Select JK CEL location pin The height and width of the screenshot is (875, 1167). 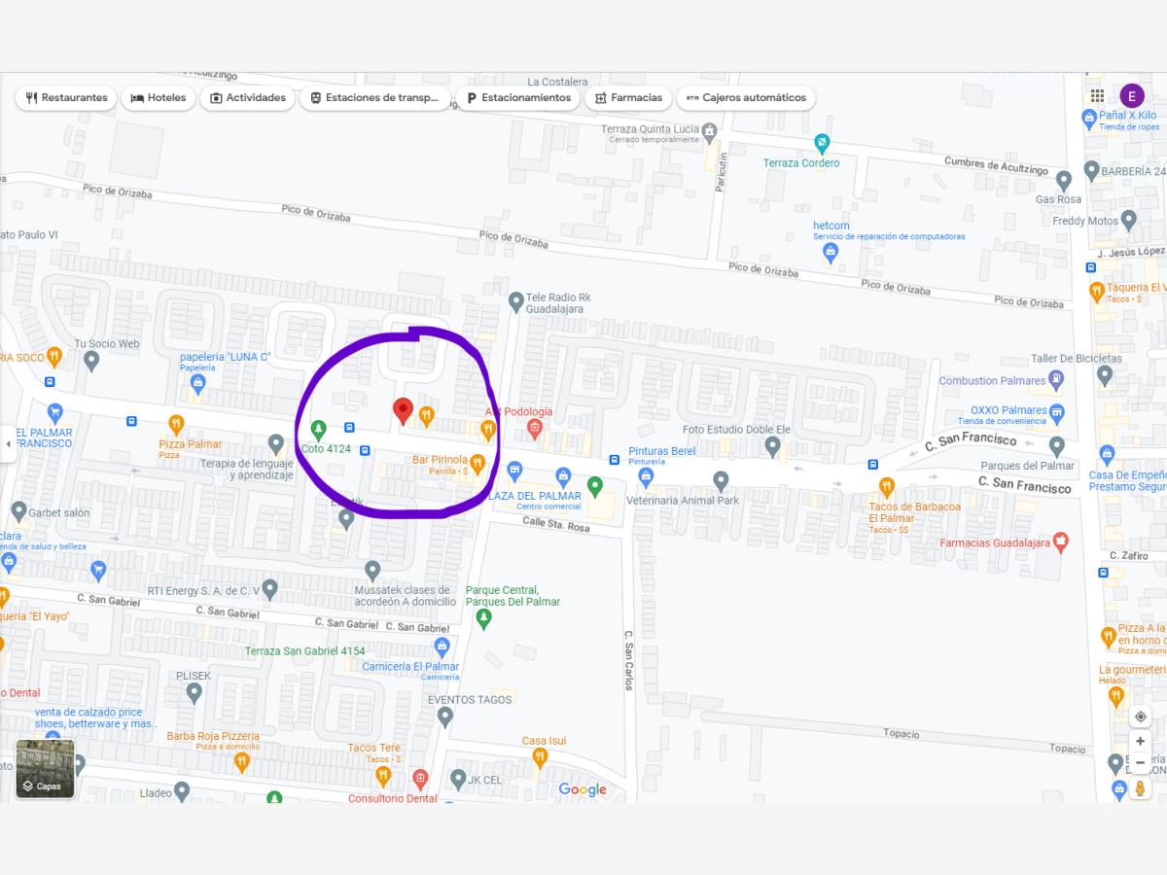tap(458, 779)
